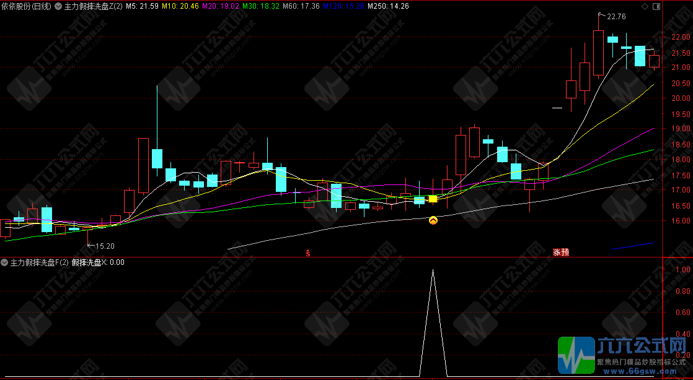Click the yellow highlighted candlestick

pyautogui.click(x=433, y=199)
